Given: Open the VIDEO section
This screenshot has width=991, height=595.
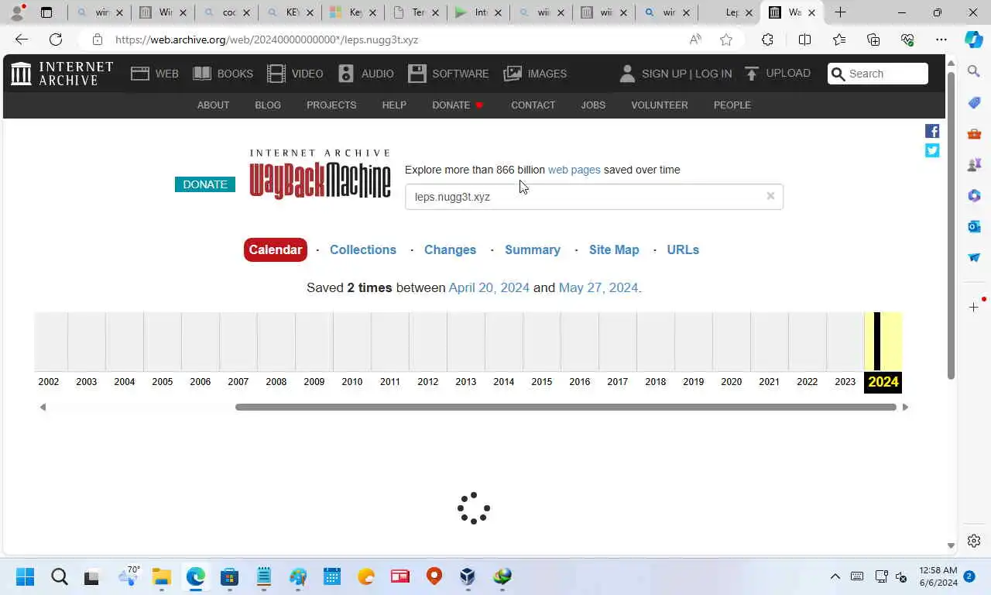Looking at the screenshot, I should pyautogui.click(x=295, y=74).
